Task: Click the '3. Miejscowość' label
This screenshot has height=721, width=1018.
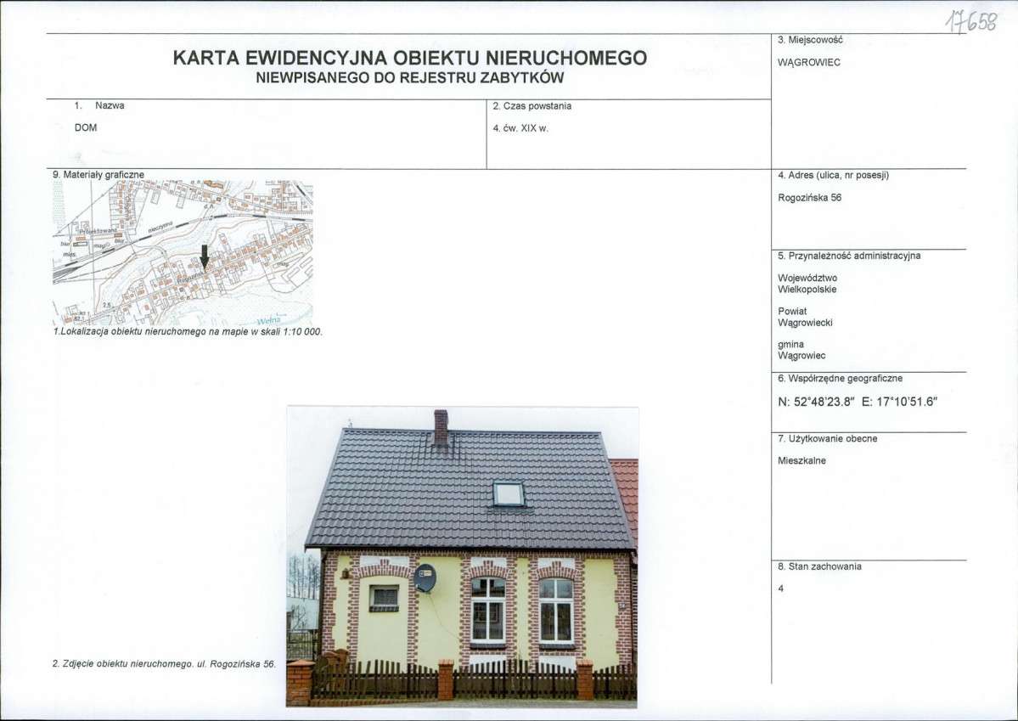Action: click(x=810, y=40)
